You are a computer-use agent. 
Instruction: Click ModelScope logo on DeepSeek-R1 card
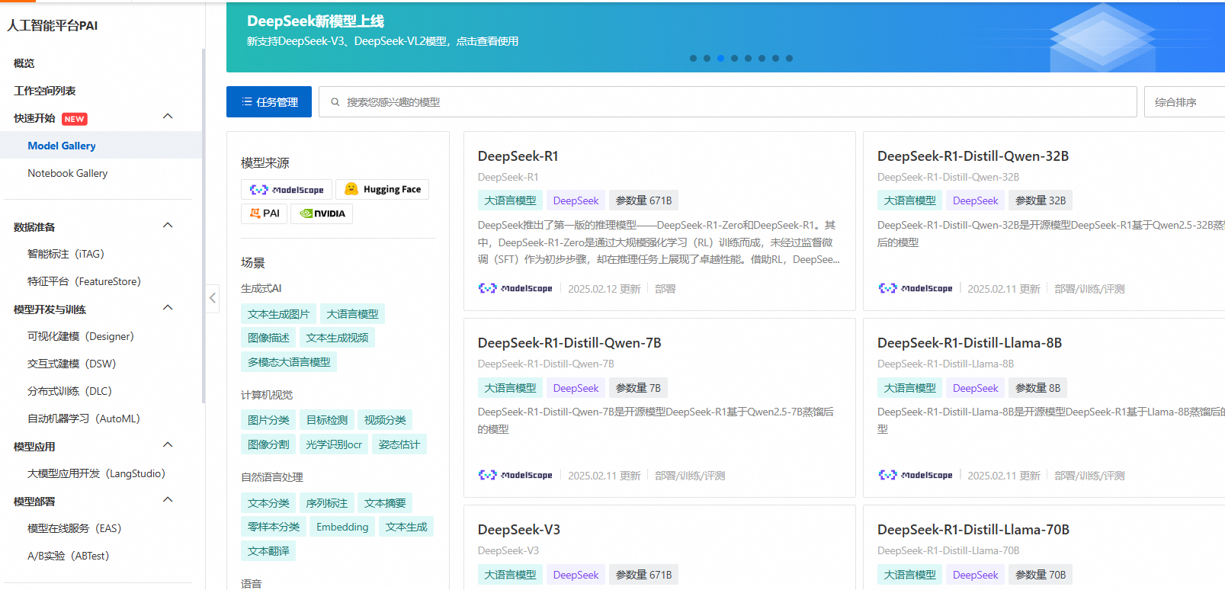[x=515, y=288]
